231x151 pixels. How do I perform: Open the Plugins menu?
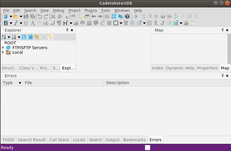pyautogui.click(x=91, y=11)
